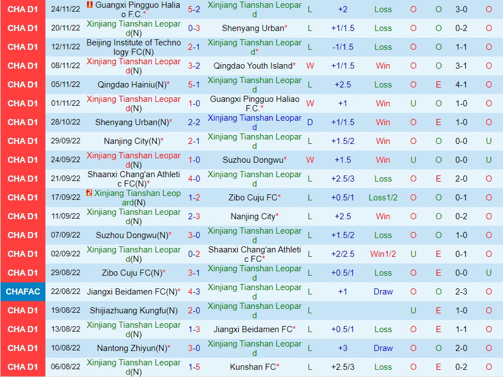Open the 3-0 score against Suzhou Dongwu on 07/09/22
This screenshot has height=377, width=503.
[x=194, y=235]
